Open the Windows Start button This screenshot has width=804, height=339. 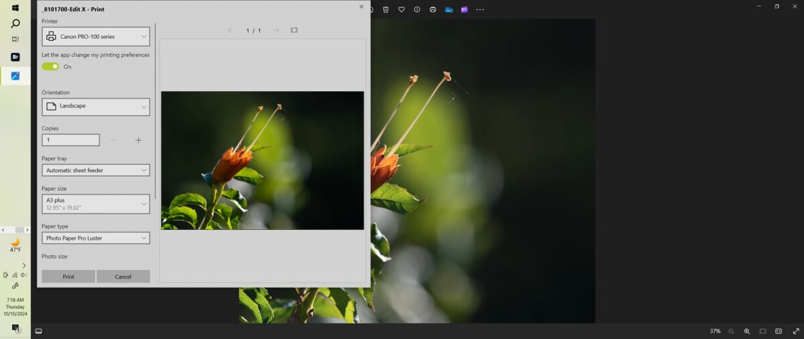click(15, 8)
